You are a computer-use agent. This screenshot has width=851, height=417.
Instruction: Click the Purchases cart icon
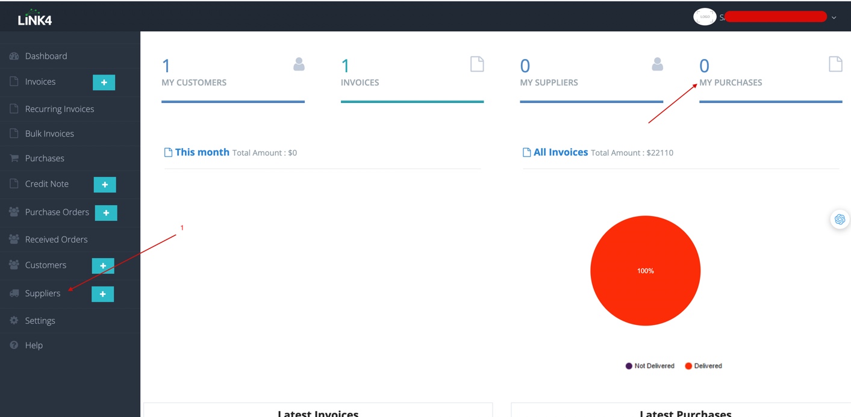pos(14,158)
